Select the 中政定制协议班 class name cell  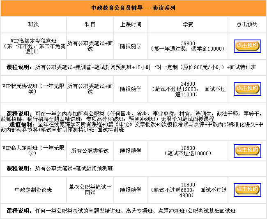pyautogui.click(x=33, y=190)
